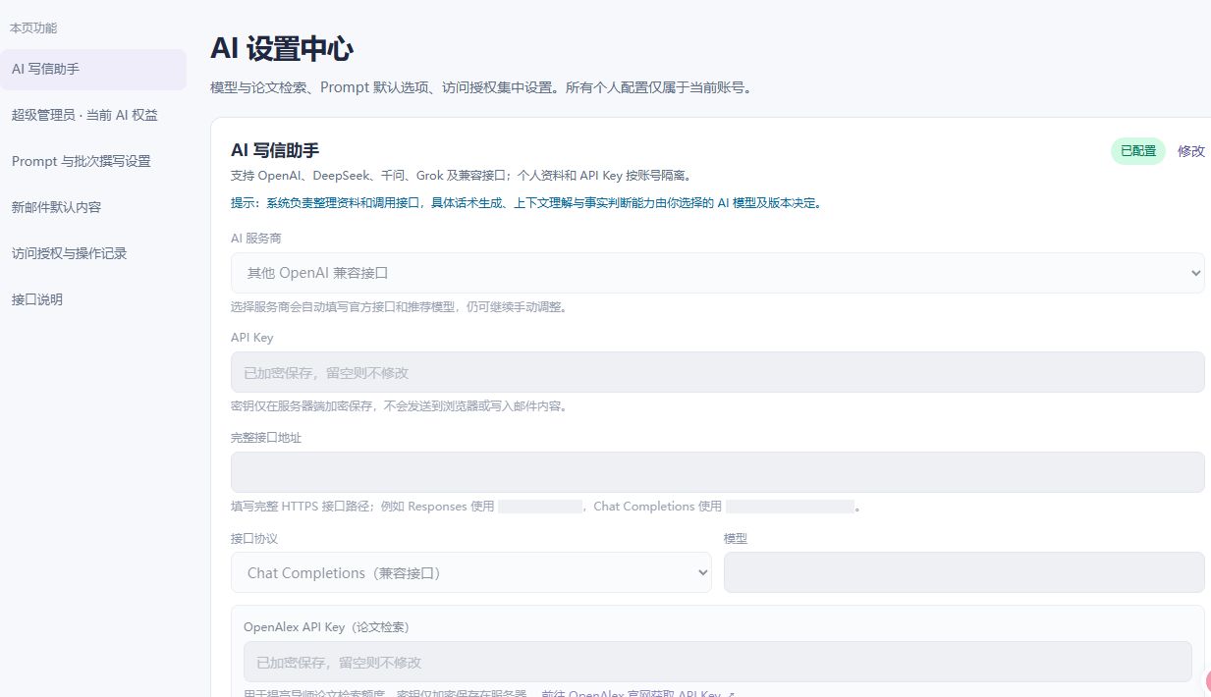Select AI 写信助手 in the sidebar
This screenshot has width=1211, height=697.
[93, 69]
